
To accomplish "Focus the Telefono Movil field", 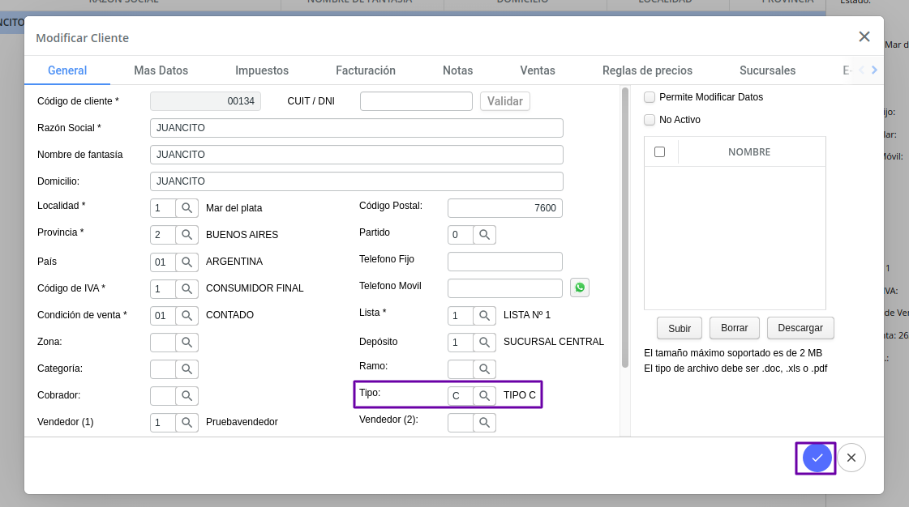I will pos(505,288).
